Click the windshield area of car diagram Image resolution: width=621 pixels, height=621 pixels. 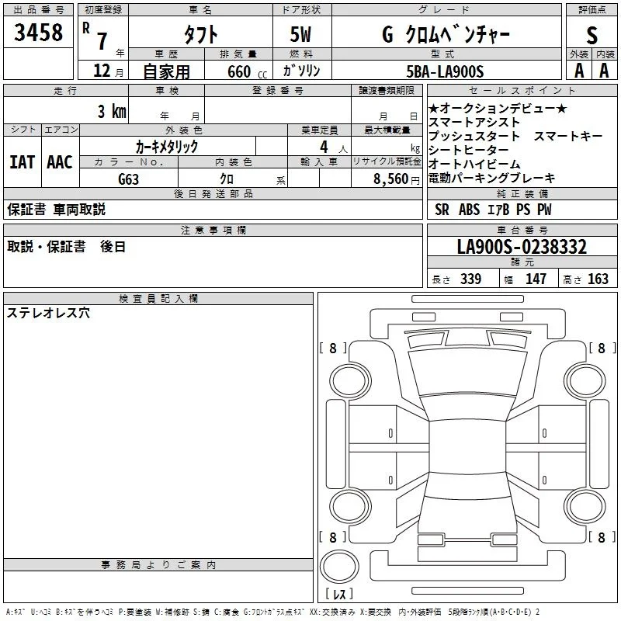(x=468, y=372)
